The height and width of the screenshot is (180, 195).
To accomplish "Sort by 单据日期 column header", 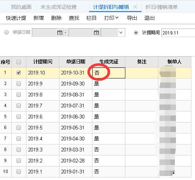I will (x=76, y=62).
